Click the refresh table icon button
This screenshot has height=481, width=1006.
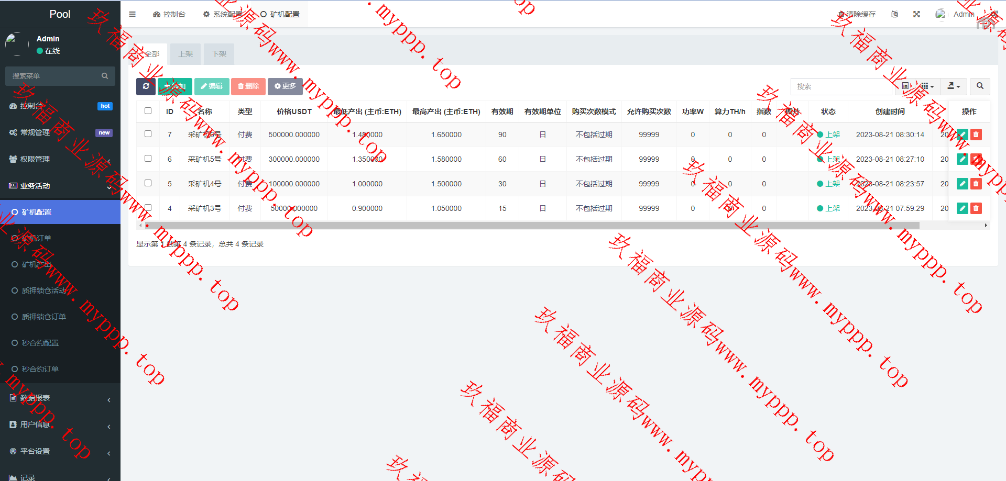point(146,86)
